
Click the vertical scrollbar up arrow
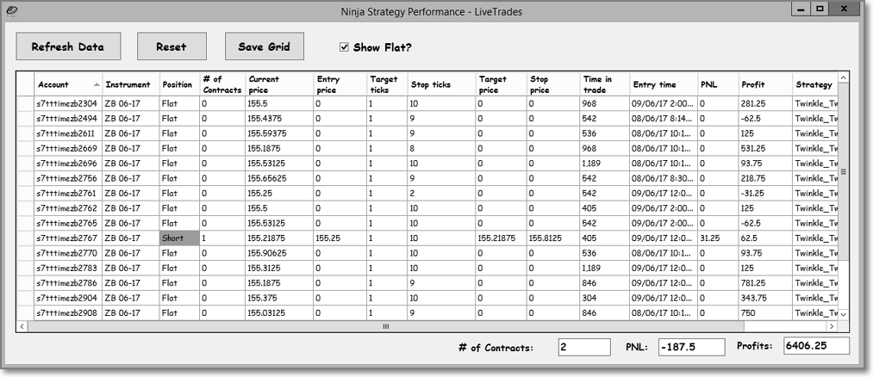pos(843,78)
